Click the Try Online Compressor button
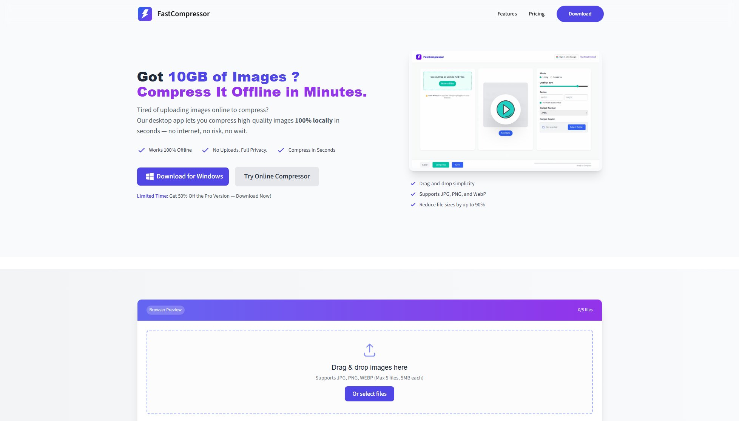This screenshot has width=739, height=421. (277, 176)
